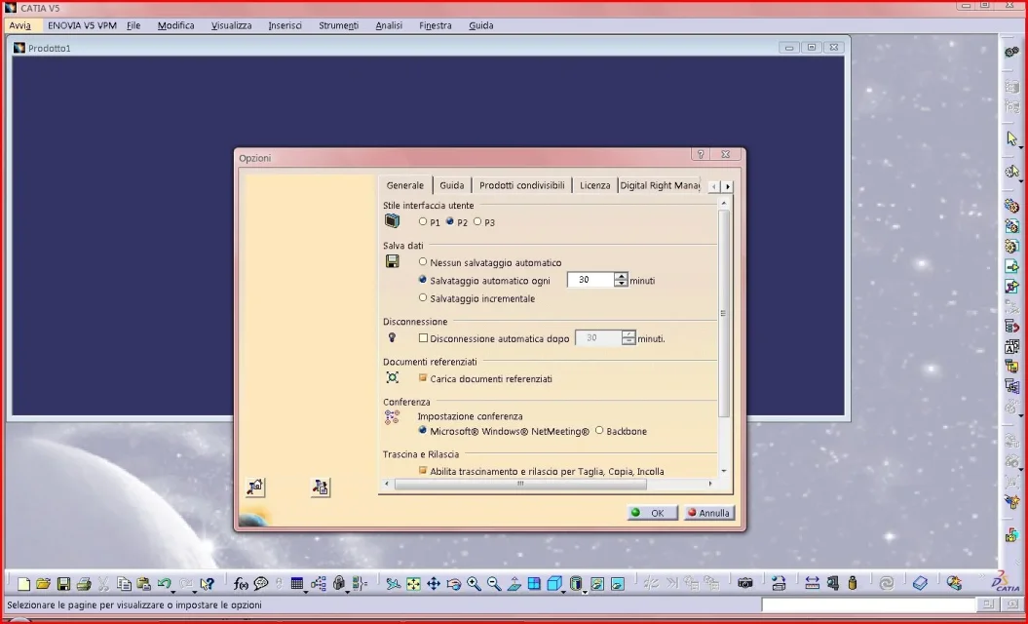Image resolution: width=1028 pixels, height=624 pixels.
Task: Open the File menu
Action: click(x=133, y=25)
